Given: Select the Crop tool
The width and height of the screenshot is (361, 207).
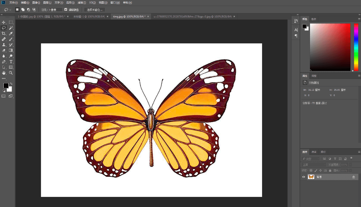Looking at the screenshot, I should (4, 34).
